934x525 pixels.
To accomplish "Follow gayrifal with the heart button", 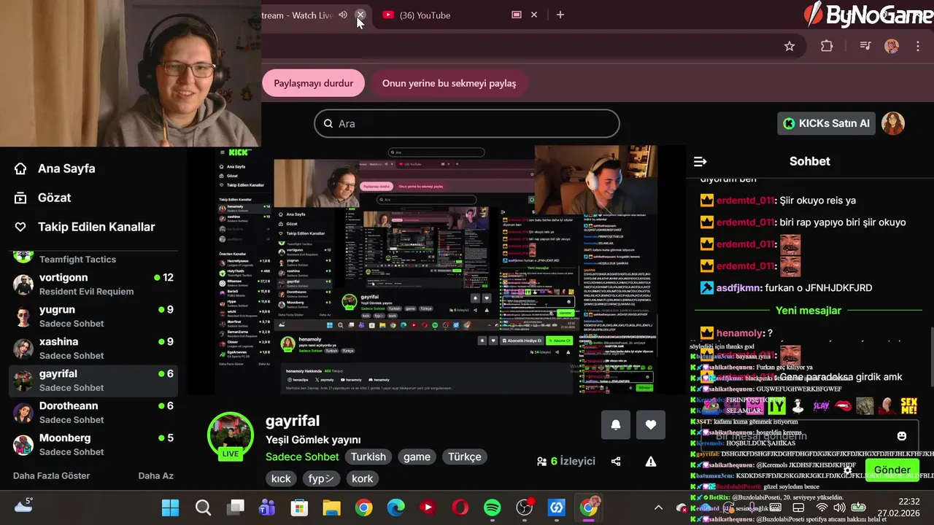I will click(x=651, y=425).
